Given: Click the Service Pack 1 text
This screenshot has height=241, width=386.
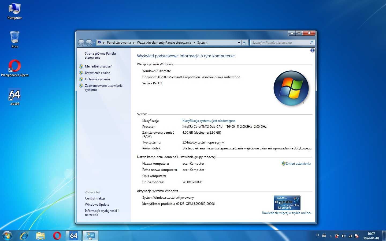Looking at the screenshot, I should point(152,83).
